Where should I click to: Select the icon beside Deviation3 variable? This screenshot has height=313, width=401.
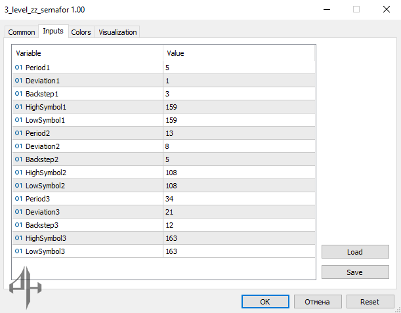pos(18,212)
